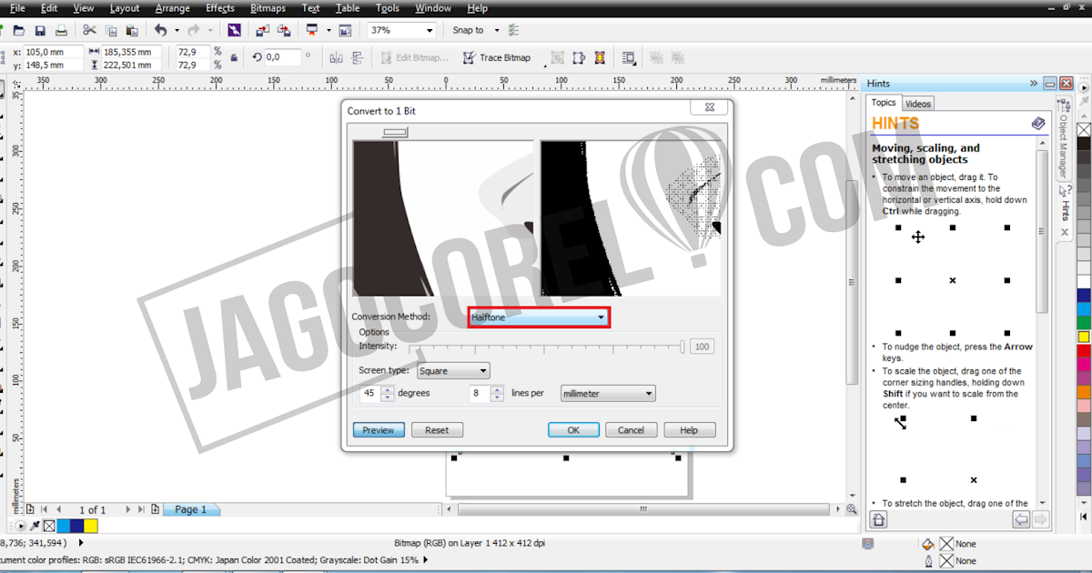Open the lines per millimeter dropdown
The image size is (1092, 573).
point(608,394)
